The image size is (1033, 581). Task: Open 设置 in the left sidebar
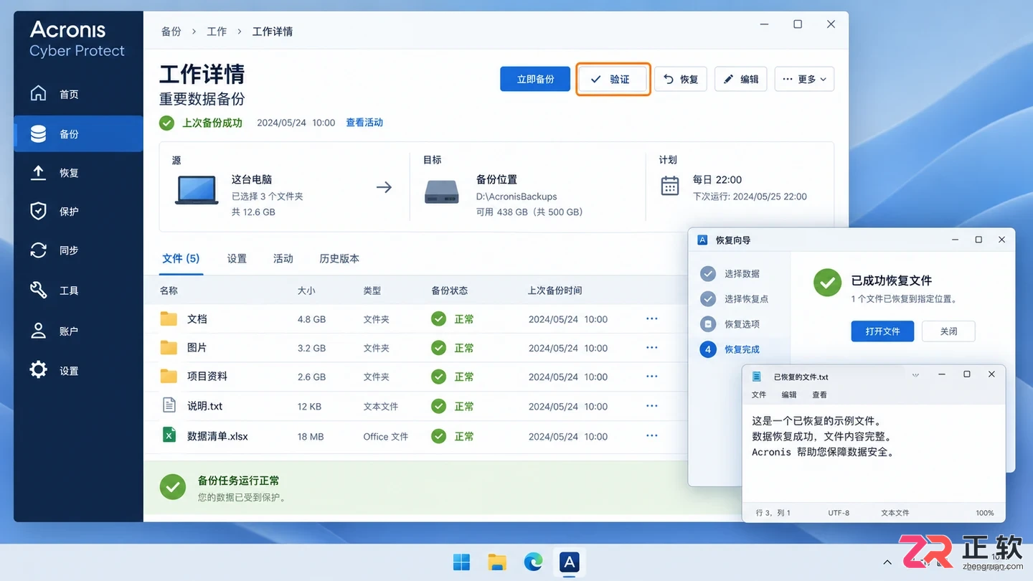pos(78,371)
